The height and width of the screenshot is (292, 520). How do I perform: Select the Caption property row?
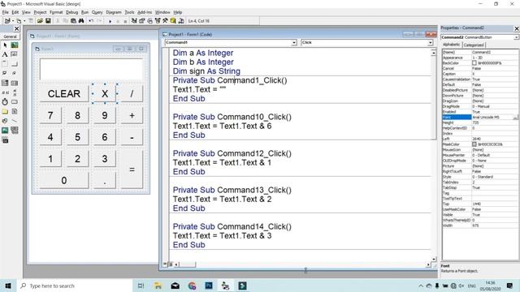480,74
